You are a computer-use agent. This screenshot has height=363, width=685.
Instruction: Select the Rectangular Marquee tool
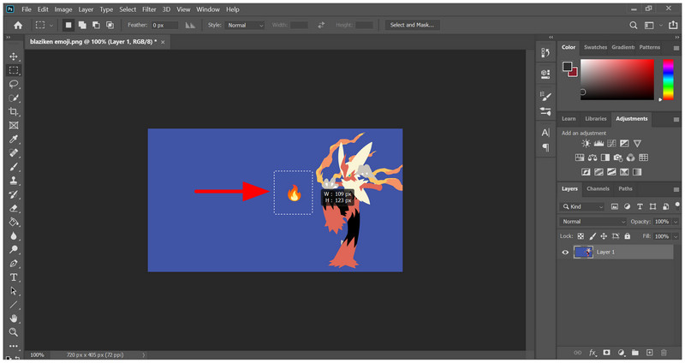point(14,70)
